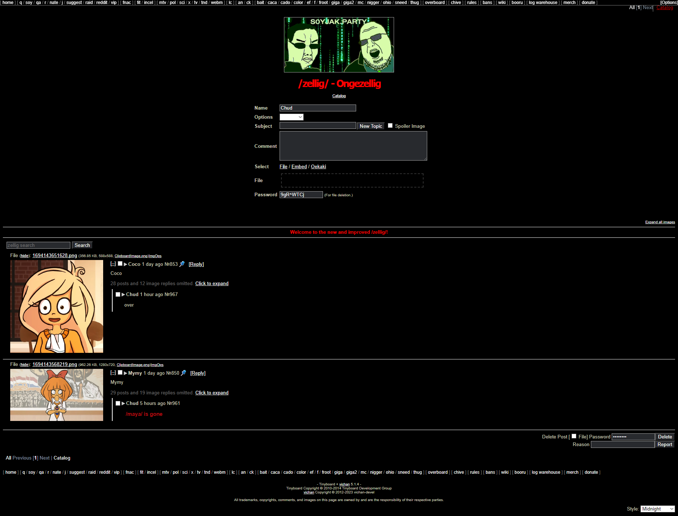Click the pin icon on Coco thread
The image size is (678, 516).
click(182, 264)
